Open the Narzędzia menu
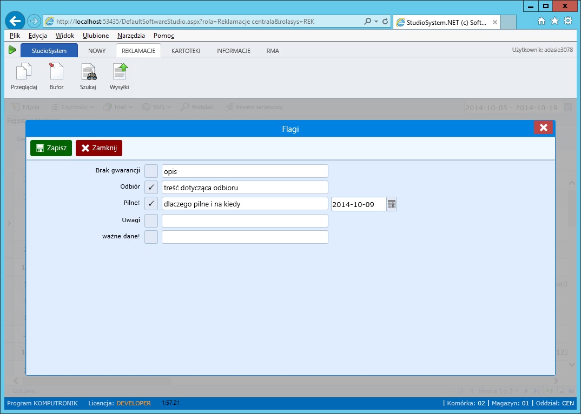Screen dimensions: 581x414 [x=131, y=36]
